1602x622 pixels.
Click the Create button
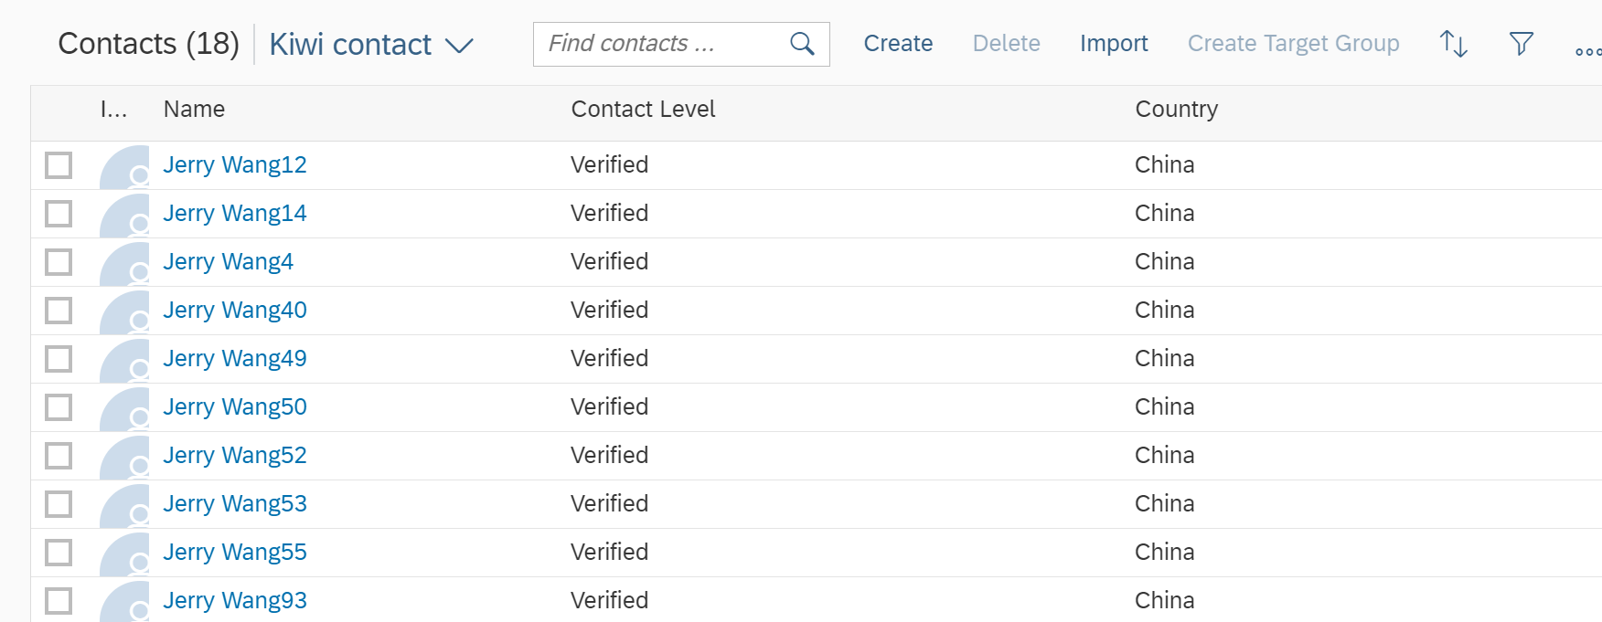point(898,44)
